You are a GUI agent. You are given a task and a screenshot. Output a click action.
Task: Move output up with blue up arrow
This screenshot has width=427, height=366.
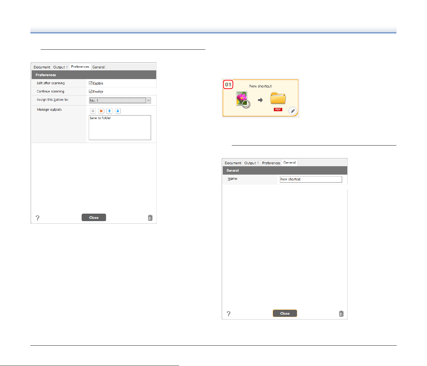(109, 111)
